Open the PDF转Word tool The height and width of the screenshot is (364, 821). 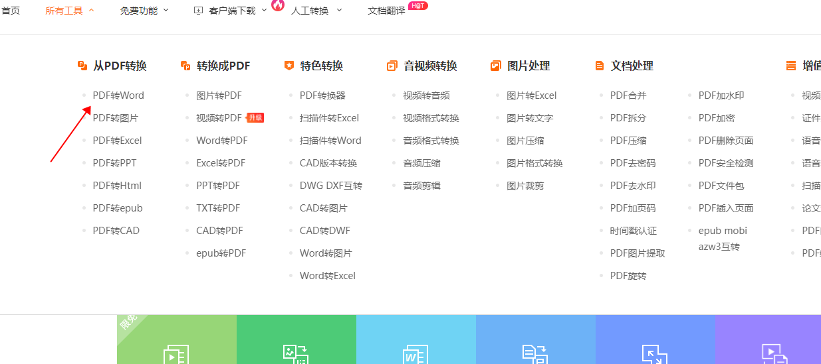point(118,95)
